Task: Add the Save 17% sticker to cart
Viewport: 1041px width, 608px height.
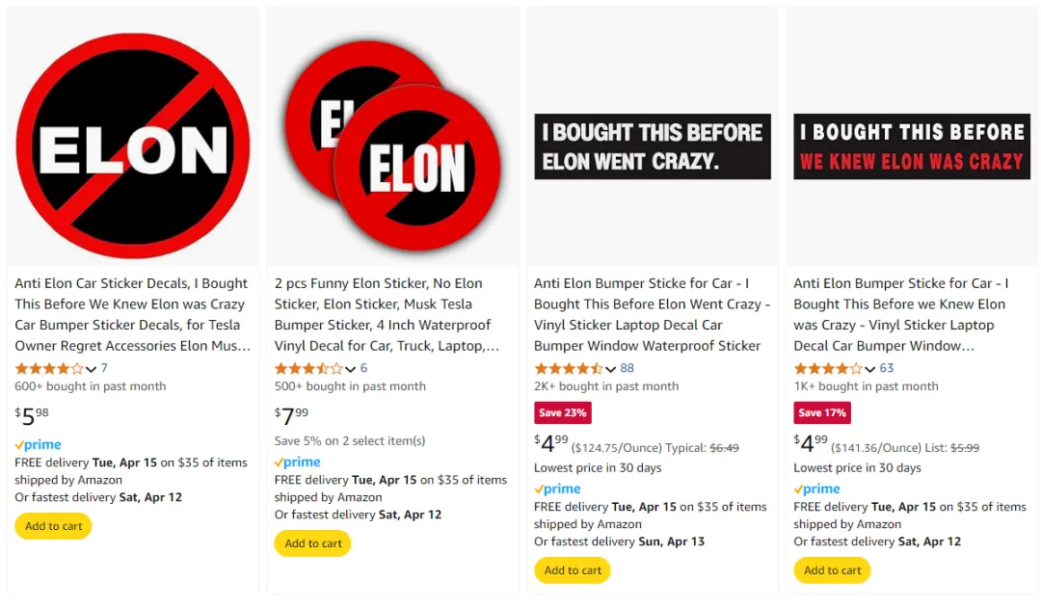Action: pyautogui.click(x=832, y=570)
